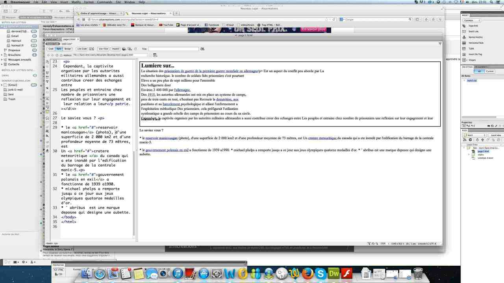Open iTunes from the Dock
The height and width of the screenshot is (283, 504).
[178, 273]
